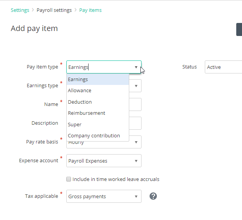Click the dark button at top right

coord(239,29)
